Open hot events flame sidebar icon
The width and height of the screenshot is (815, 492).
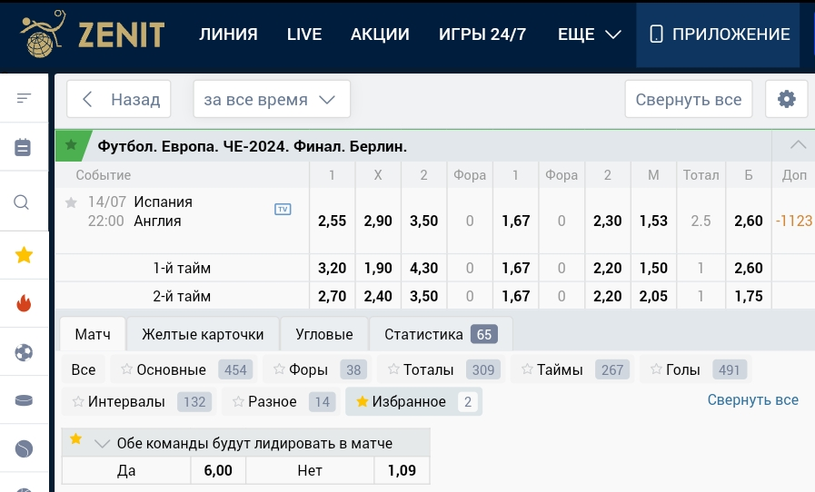[x=24, y=303]
